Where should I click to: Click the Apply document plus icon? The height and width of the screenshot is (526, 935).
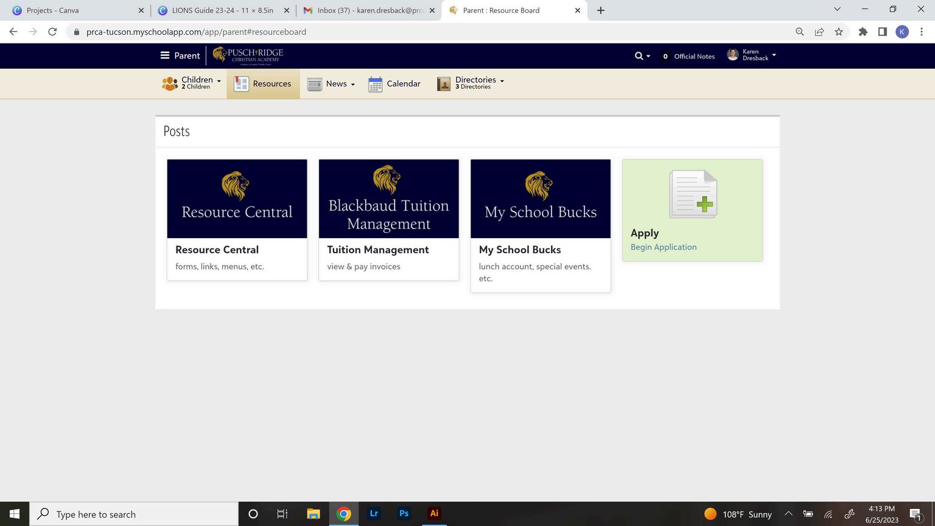click(x=693, y=194)
